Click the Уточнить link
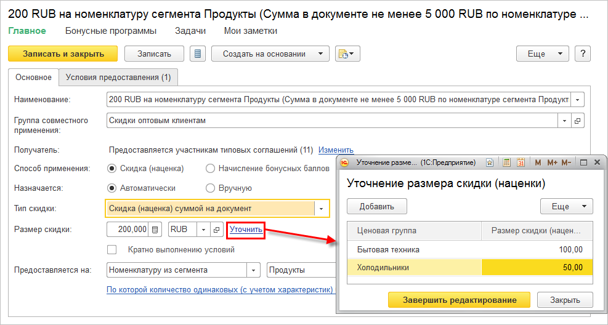 pos(246,230)
